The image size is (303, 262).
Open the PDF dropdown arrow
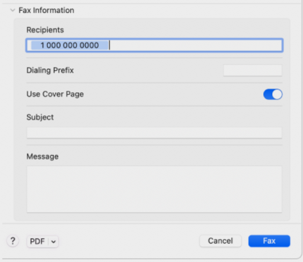coord(54,242)
